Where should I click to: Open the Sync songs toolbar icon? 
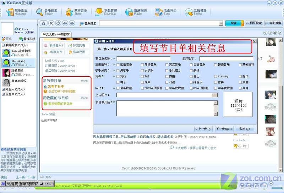(159, 12)
